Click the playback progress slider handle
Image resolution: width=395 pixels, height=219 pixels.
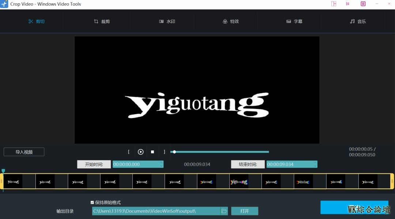point(174,152)
